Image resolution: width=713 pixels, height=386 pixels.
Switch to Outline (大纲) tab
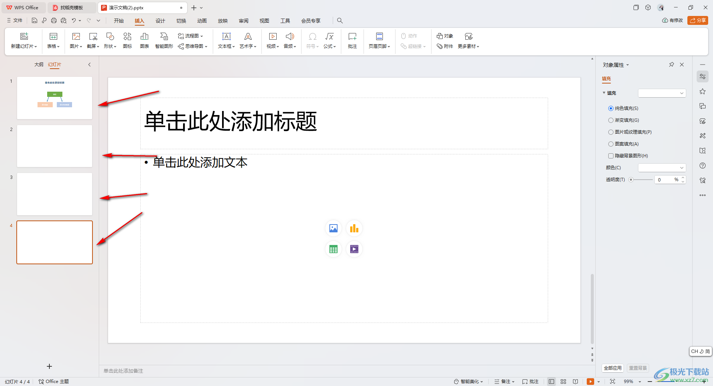[39, 65]
